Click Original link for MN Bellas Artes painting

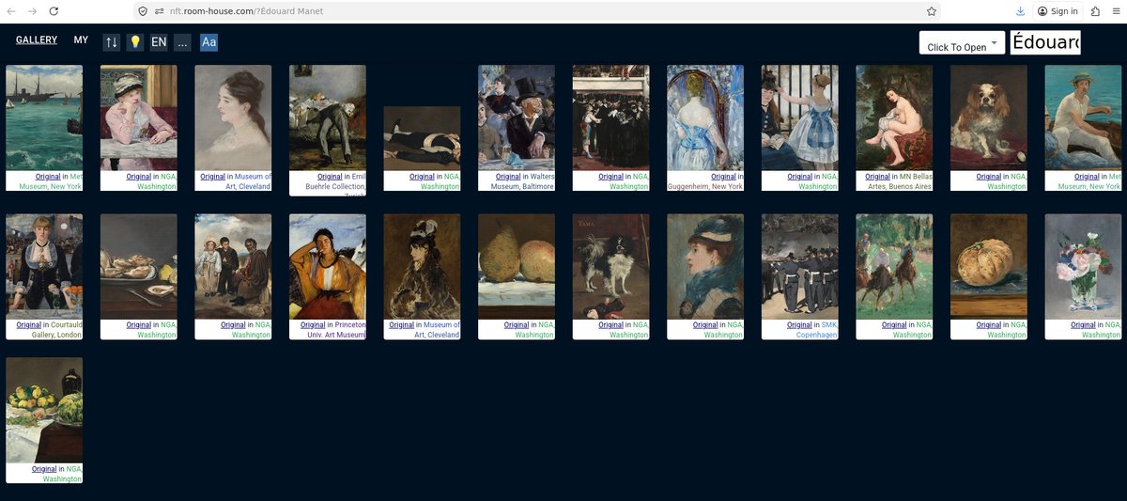click(x=877, y=177)
